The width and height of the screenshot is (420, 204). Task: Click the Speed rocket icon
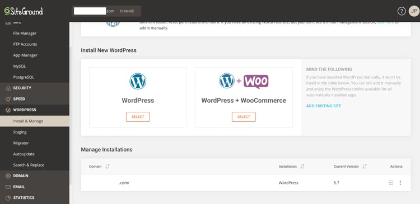(x=8, y=99)
